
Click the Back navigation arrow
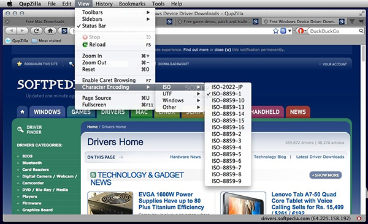[11, 31]
